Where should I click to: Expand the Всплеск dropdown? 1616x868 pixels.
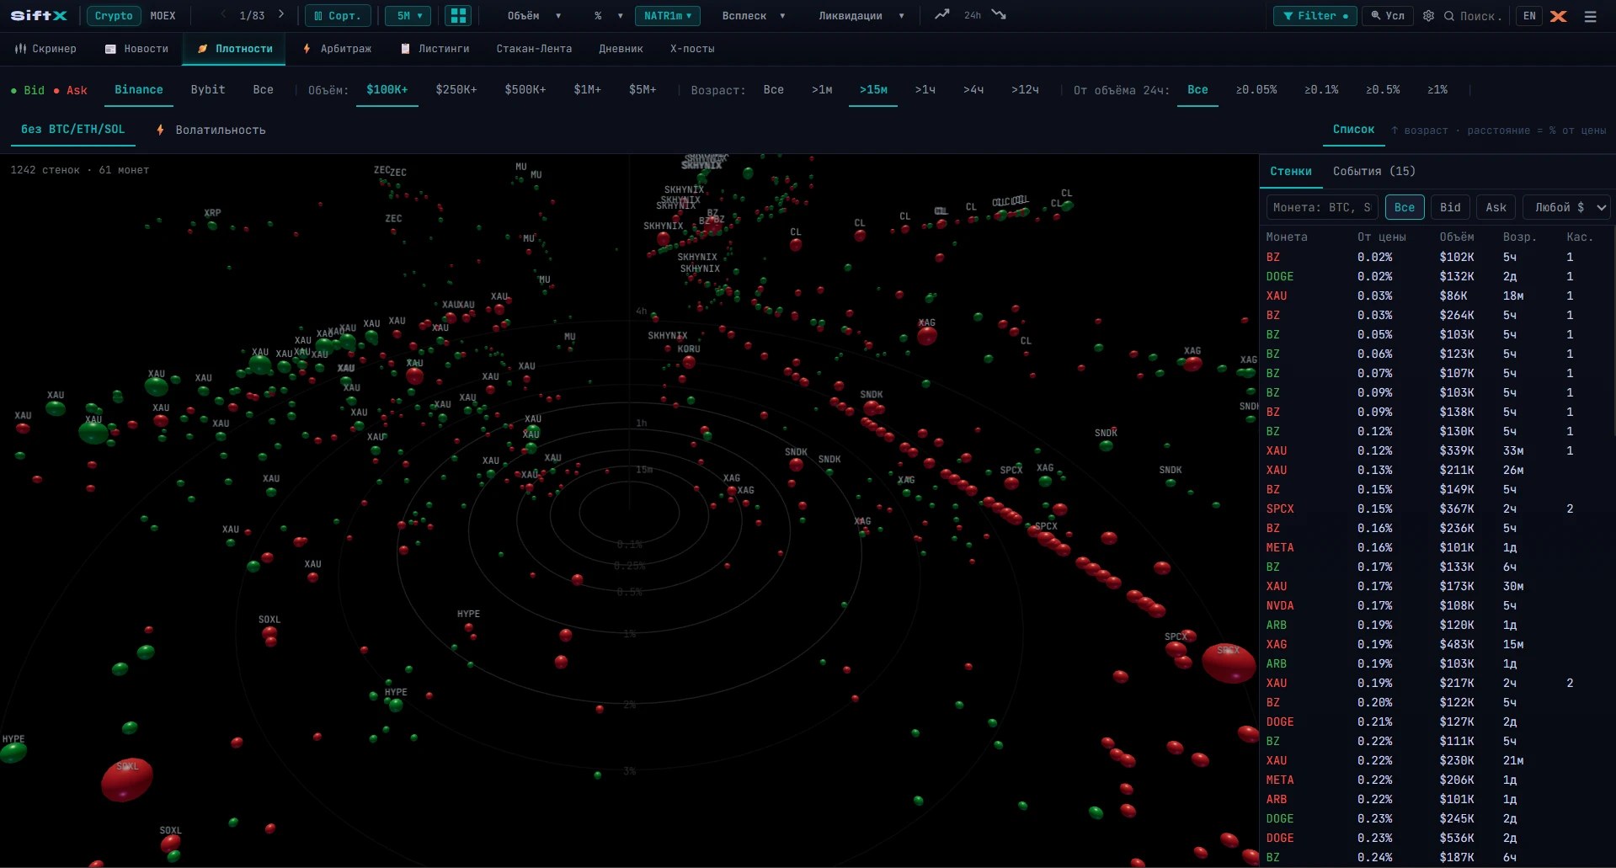[753, 16]
